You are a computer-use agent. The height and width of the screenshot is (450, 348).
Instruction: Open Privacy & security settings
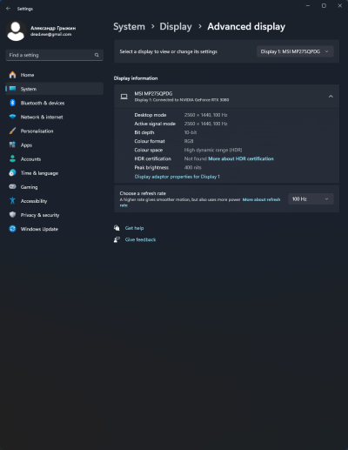(55, 215)
